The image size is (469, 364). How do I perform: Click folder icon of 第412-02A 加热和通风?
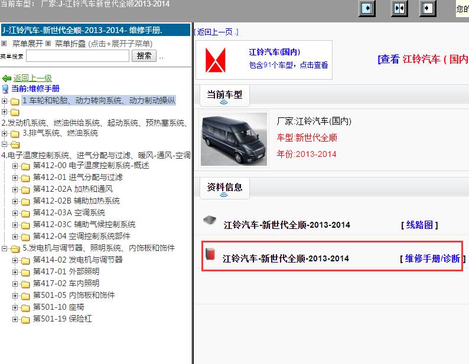pyautogui.click(x=25, y=190)
